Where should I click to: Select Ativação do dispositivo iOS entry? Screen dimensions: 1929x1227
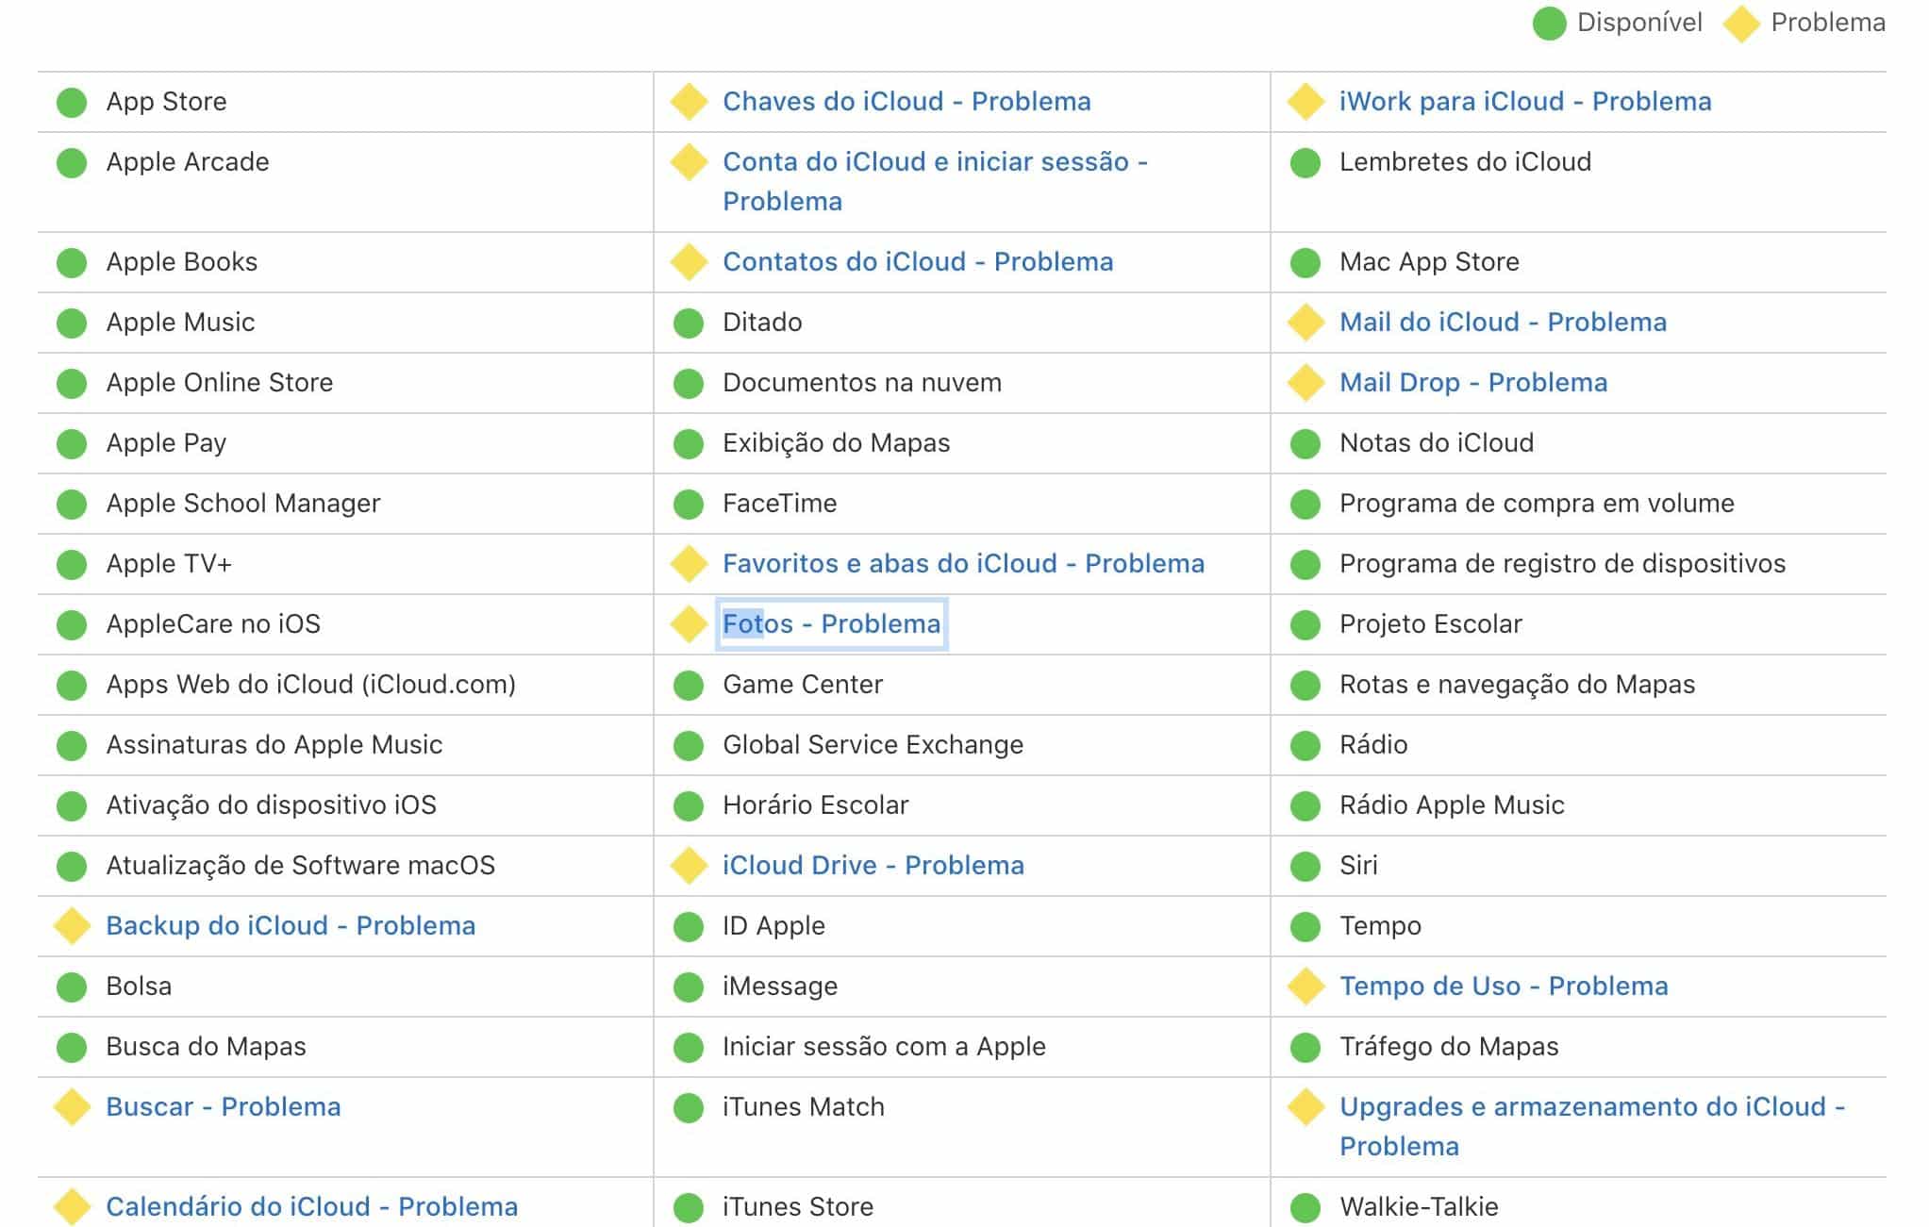[x=272, y=805]
